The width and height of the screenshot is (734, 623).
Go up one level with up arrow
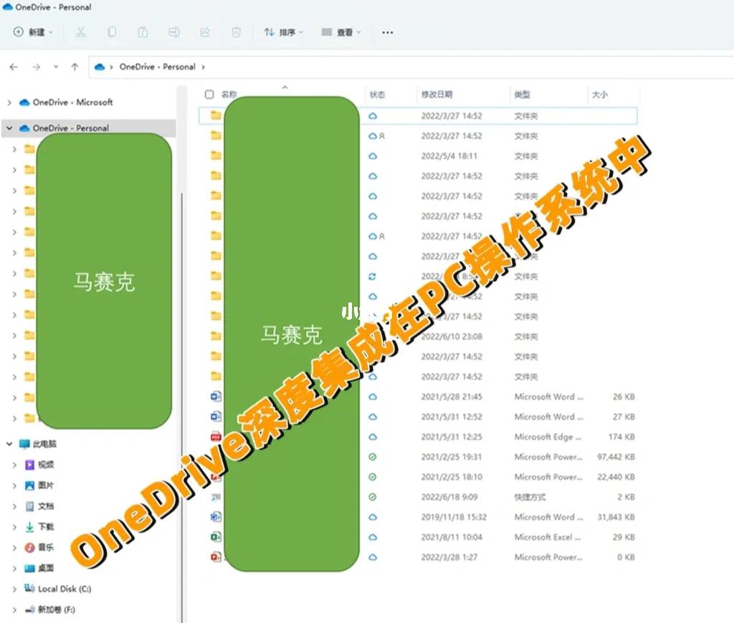(75, 67)
